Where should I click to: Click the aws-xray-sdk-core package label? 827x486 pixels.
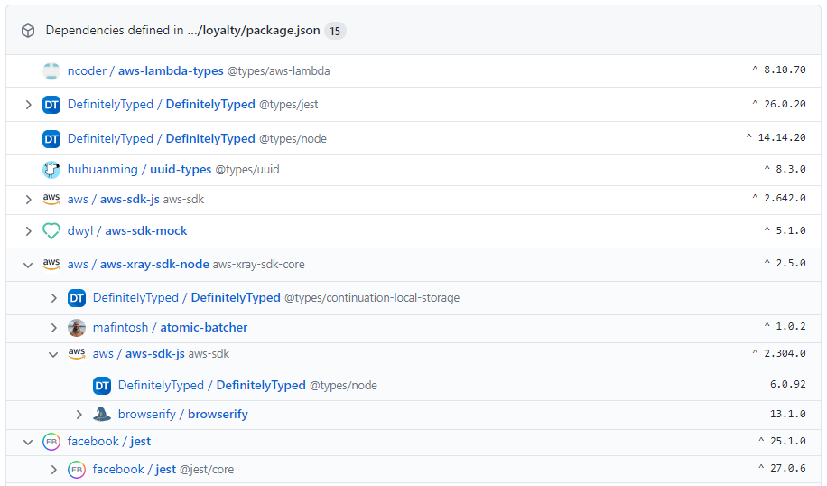(x=258, y=265)
